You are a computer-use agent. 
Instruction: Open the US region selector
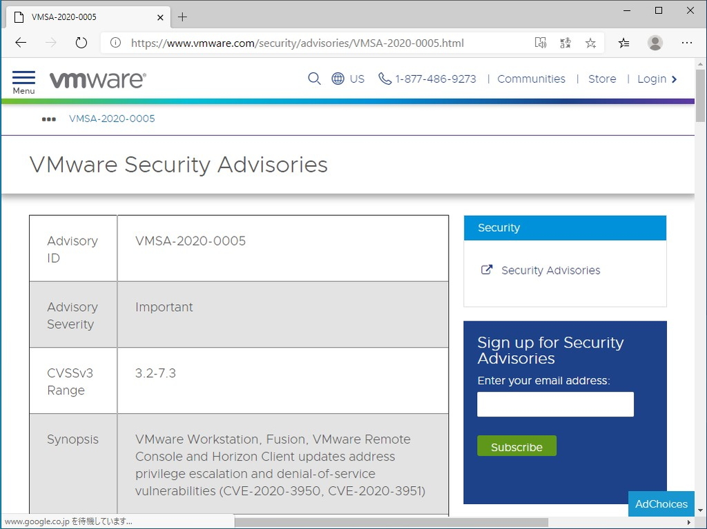click(348, 79)
